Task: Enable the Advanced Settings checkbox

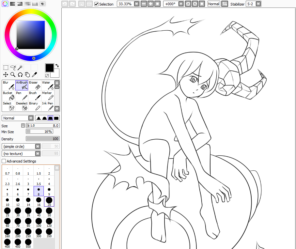Action: [x=4, y=161]
